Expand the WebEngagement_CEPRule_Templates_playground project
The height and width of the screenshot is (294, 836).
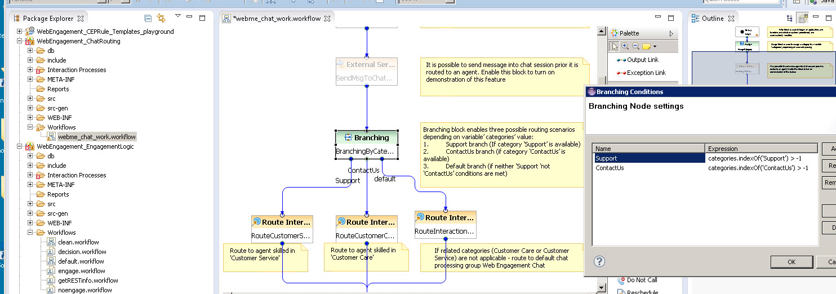tap(20, 32)
